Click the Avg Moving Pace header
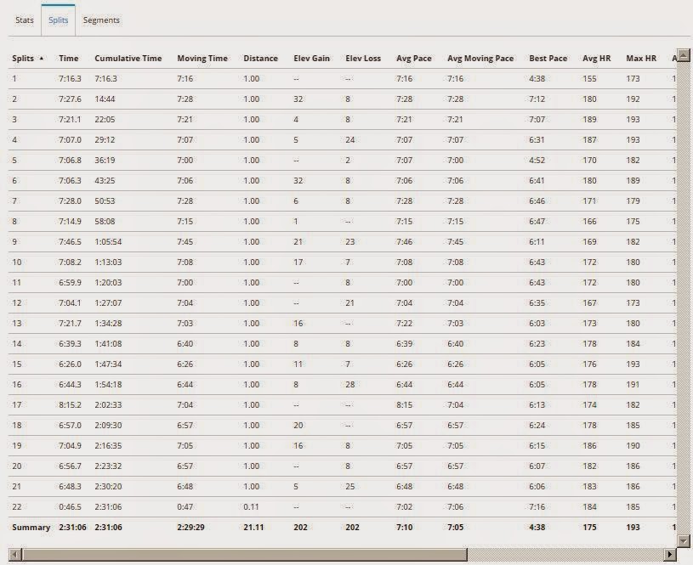 coord(480,59)
